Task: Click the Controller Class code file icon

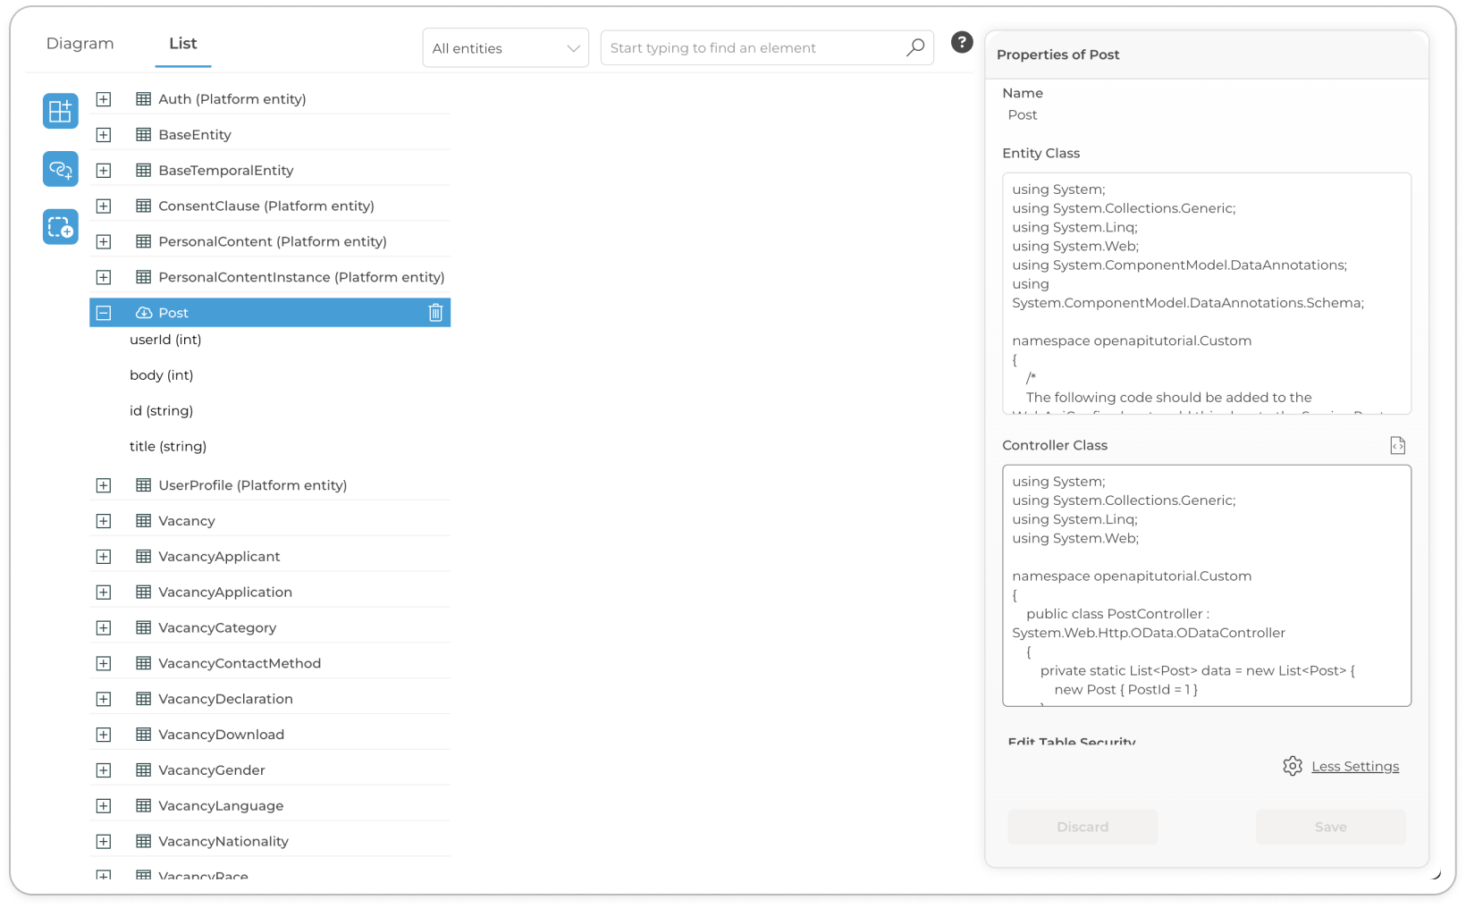Action: click(x=1398, y=445)
